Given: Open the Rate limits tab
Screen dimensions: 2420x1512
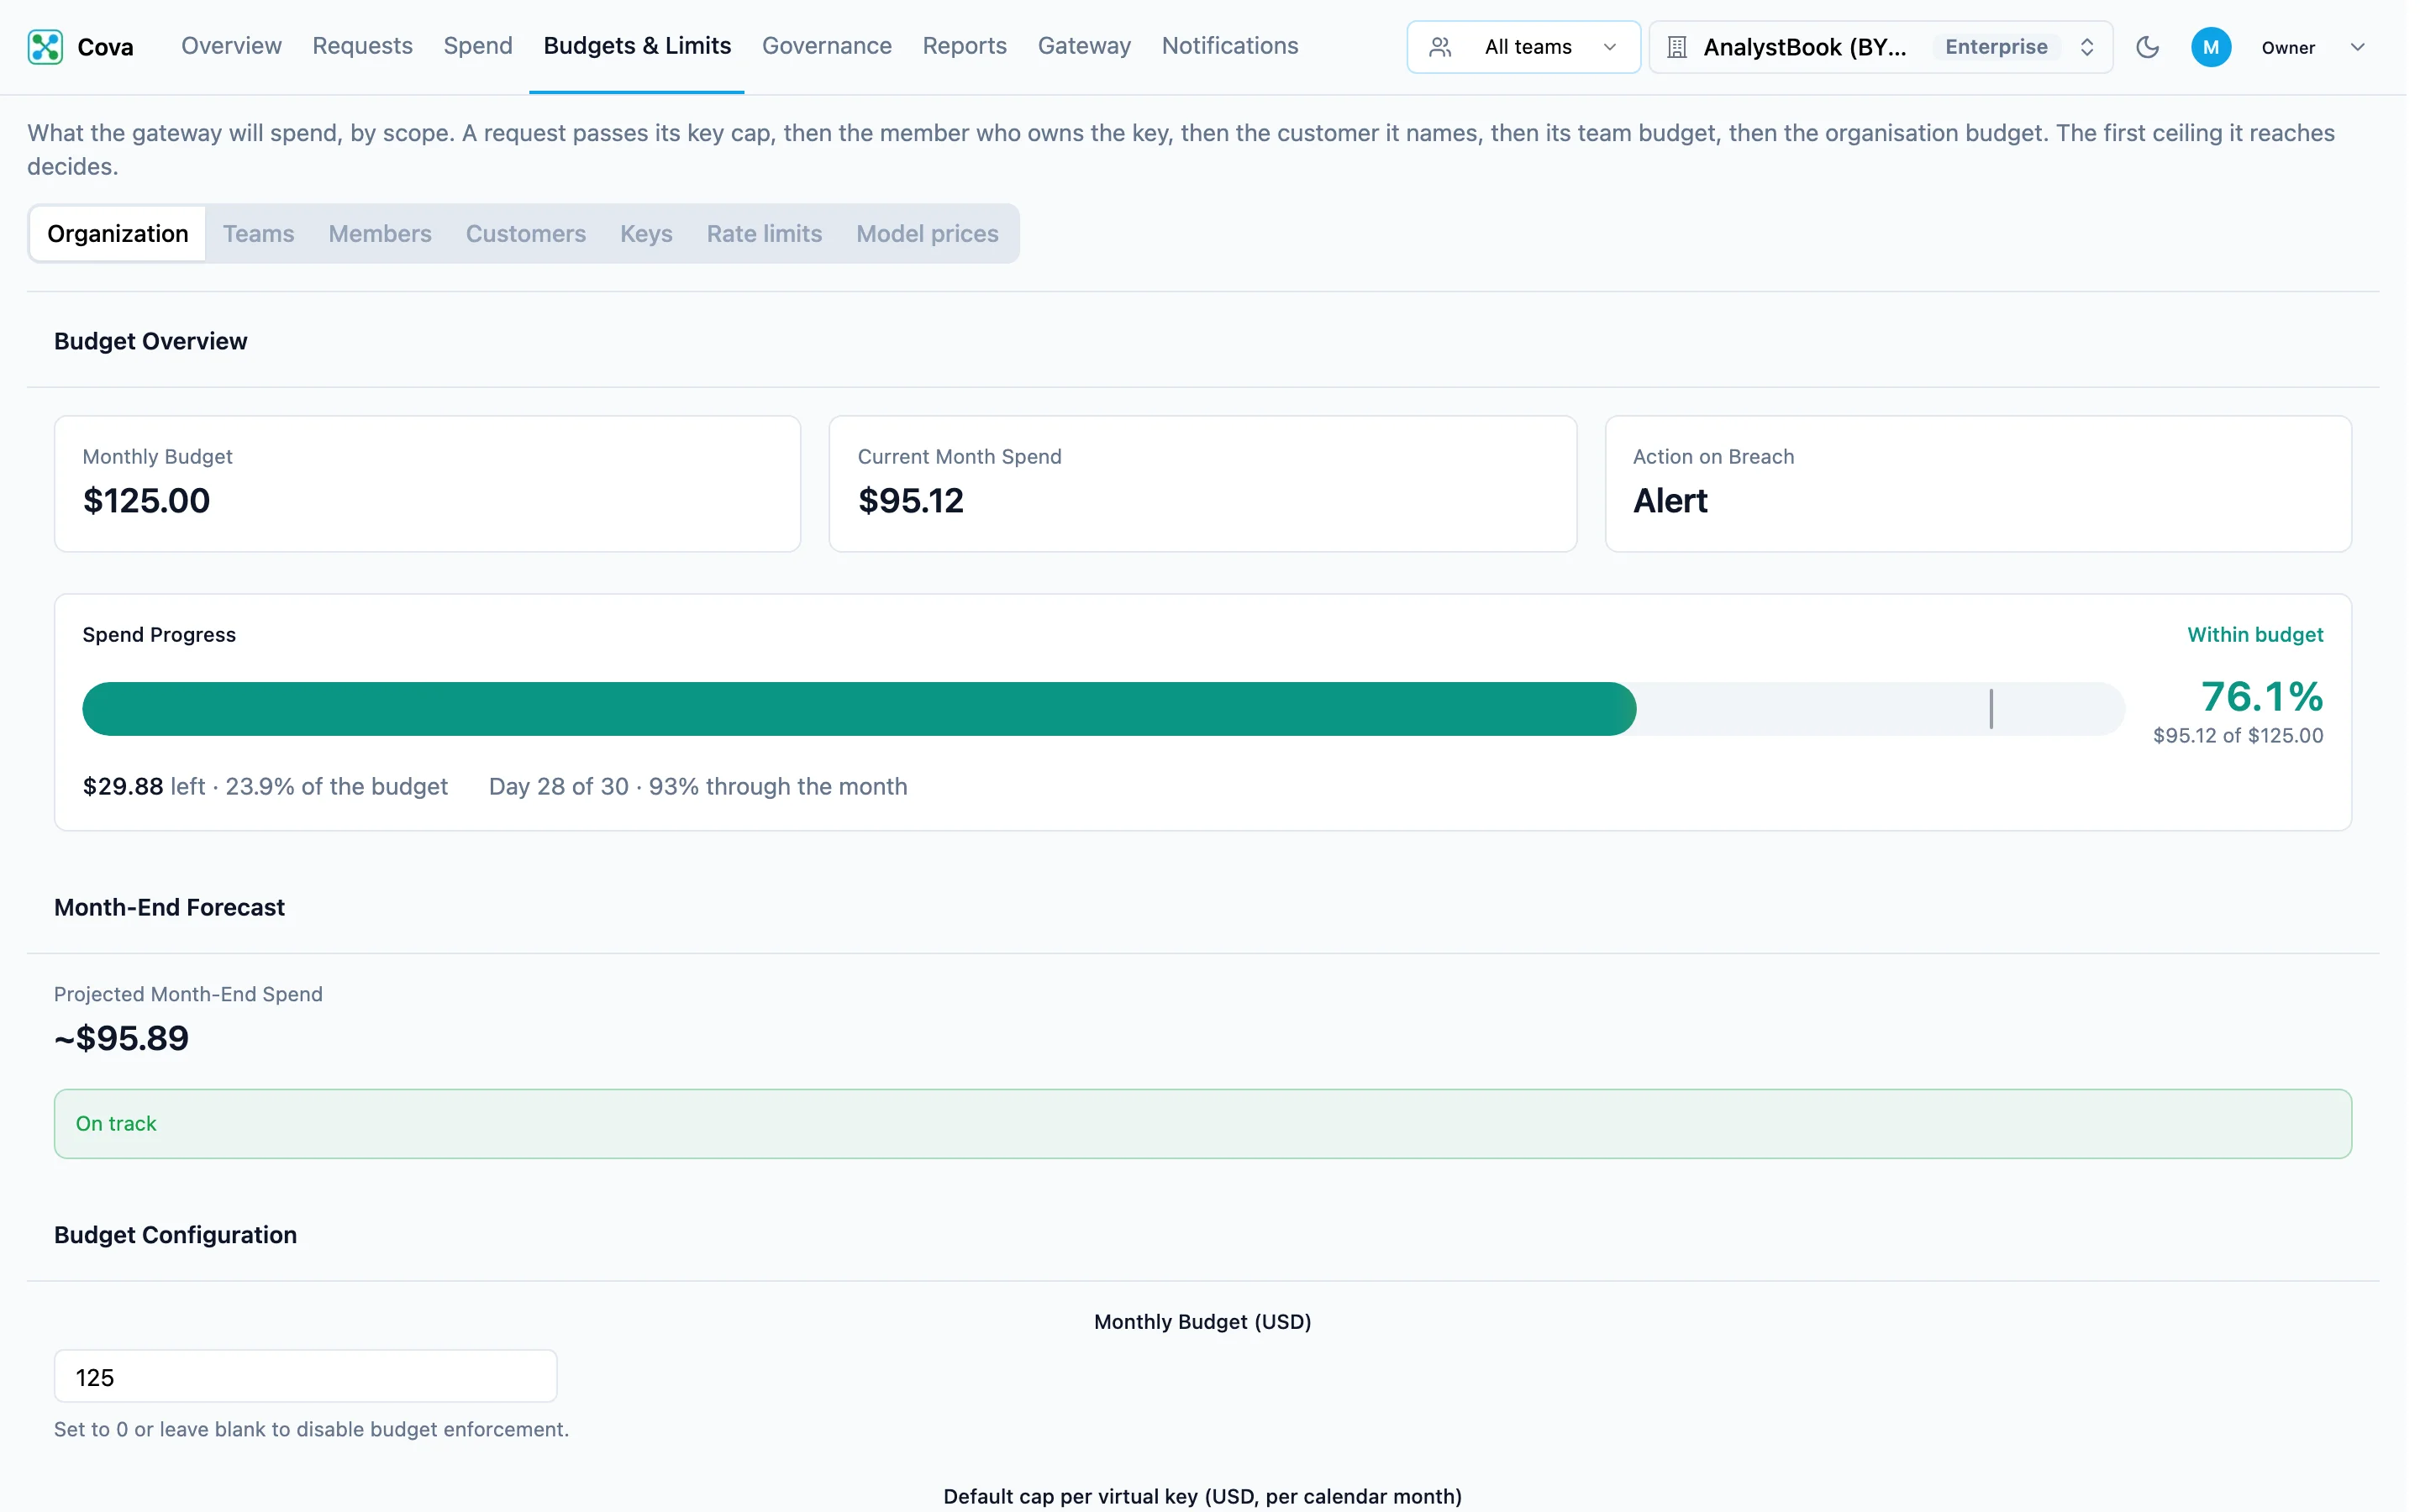Looking at the screenshot, I should tap(764, 234).
